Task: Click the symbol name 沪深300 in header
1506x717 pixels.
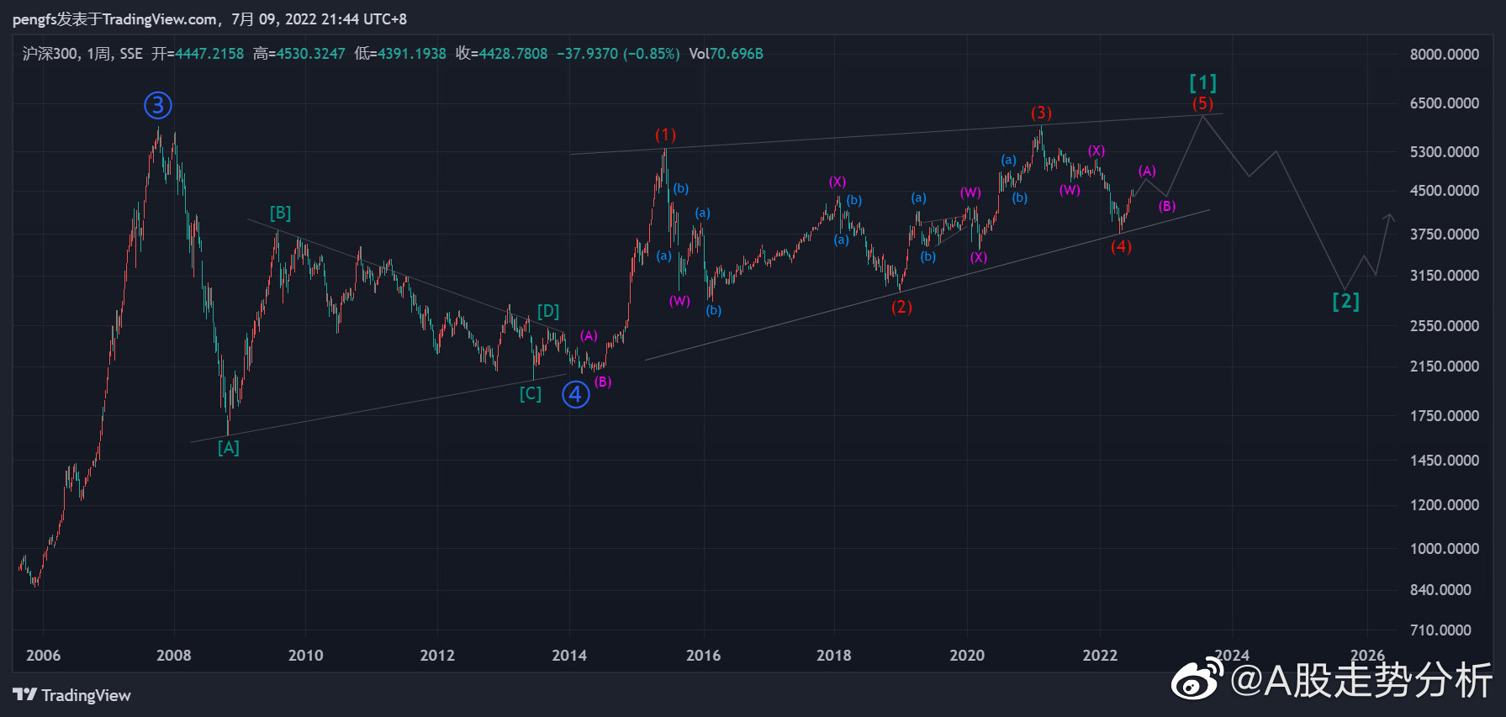Action: (50, 54)
